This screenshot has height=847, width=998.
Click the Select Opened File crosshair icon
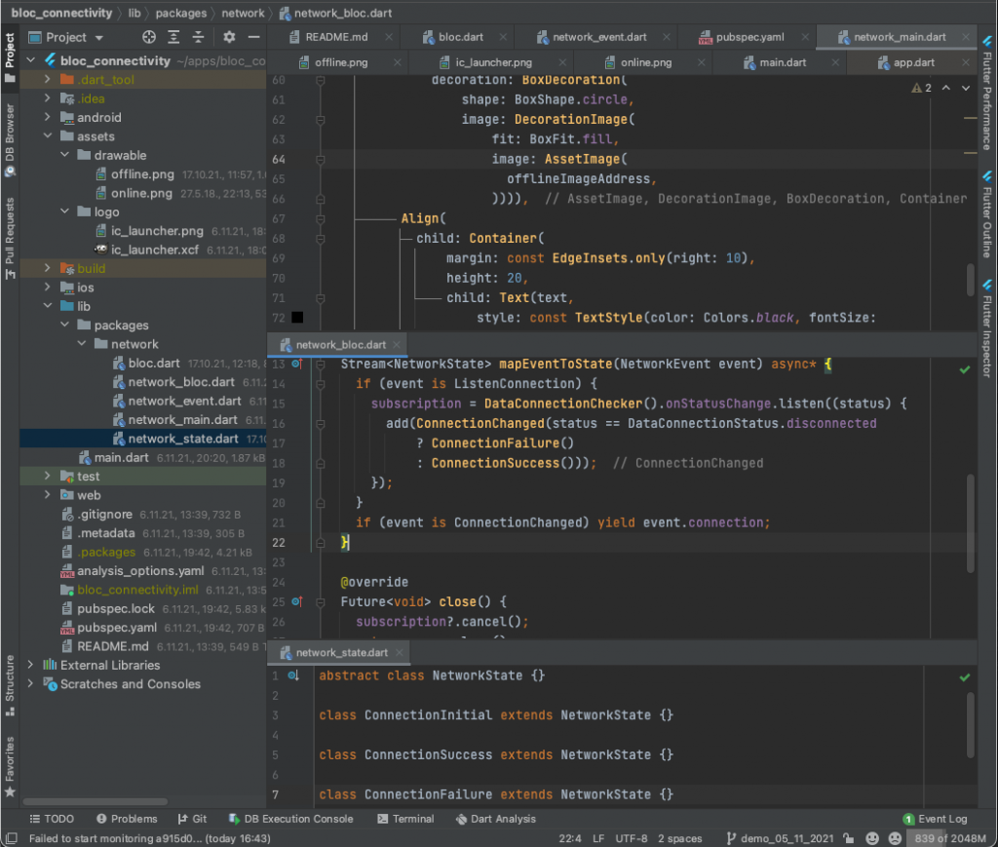[x=148, y=36]
